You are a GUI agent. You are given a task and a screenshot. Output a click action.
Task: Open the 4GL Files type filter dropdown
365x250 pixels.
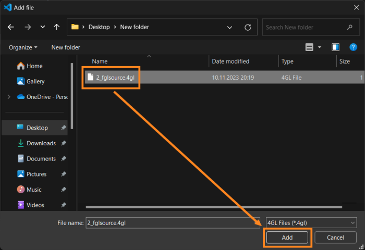311,222
